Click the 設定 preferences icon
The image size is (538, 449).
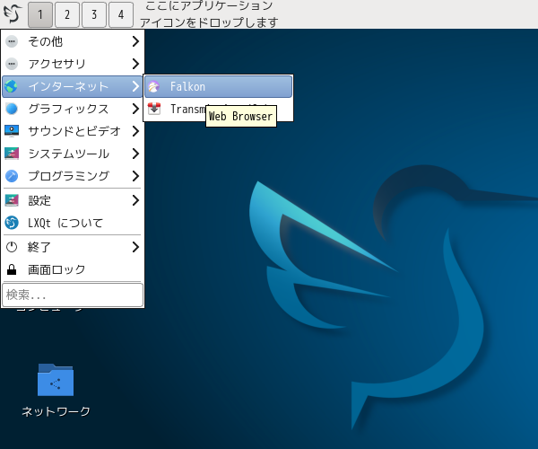tap(12, 200)
